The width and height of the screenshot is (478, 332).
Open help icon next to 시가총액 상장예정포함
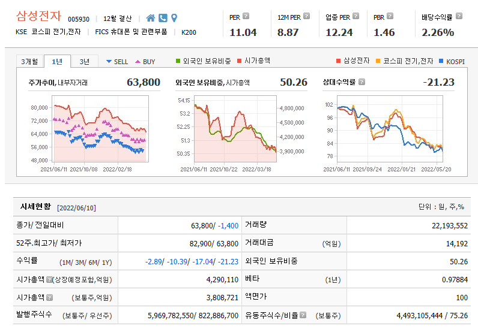coord(49,279)
